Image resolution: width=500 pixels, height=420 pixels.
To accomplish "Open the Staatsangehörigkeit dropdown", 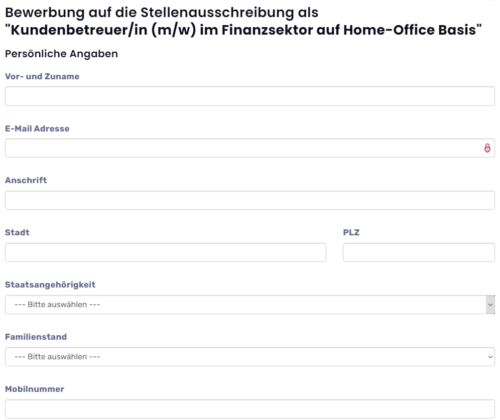I will (x=249, y=304).
